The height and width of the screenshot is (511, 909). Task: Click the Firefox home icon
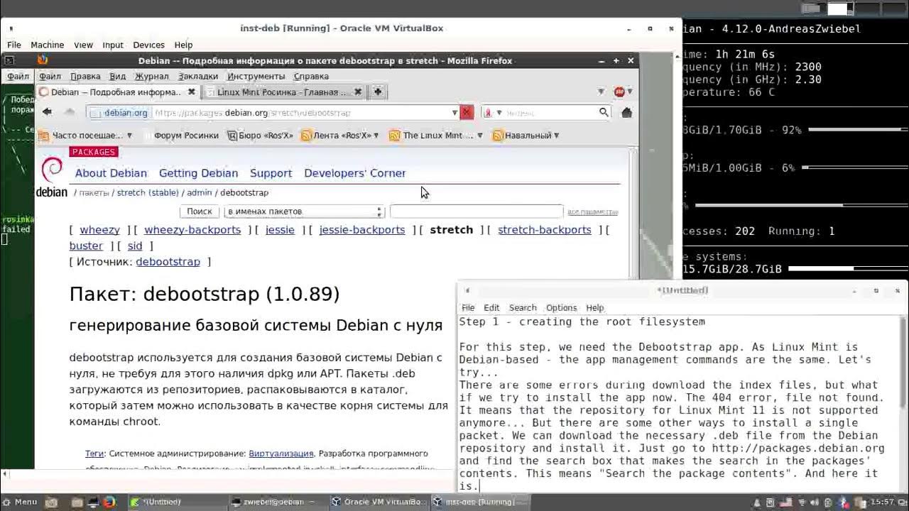pyautogui.click(x=626, y=112)
